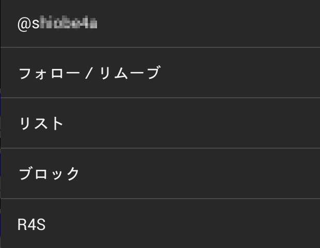Open the @username entry at the top
The height and width of the screenshot is (248, 320).
pos(58,24)
